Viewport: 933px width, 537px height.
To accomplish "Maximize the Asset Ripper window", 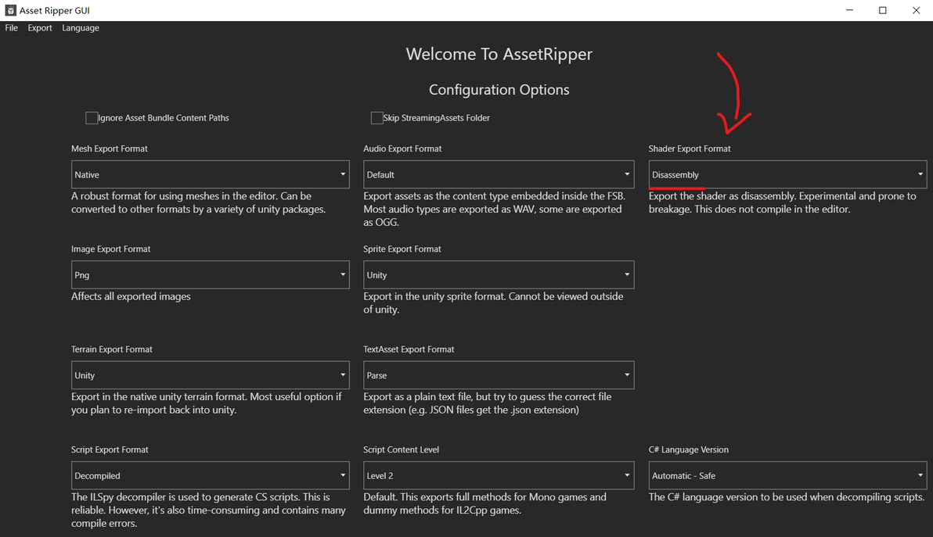I will click(883, 10).
